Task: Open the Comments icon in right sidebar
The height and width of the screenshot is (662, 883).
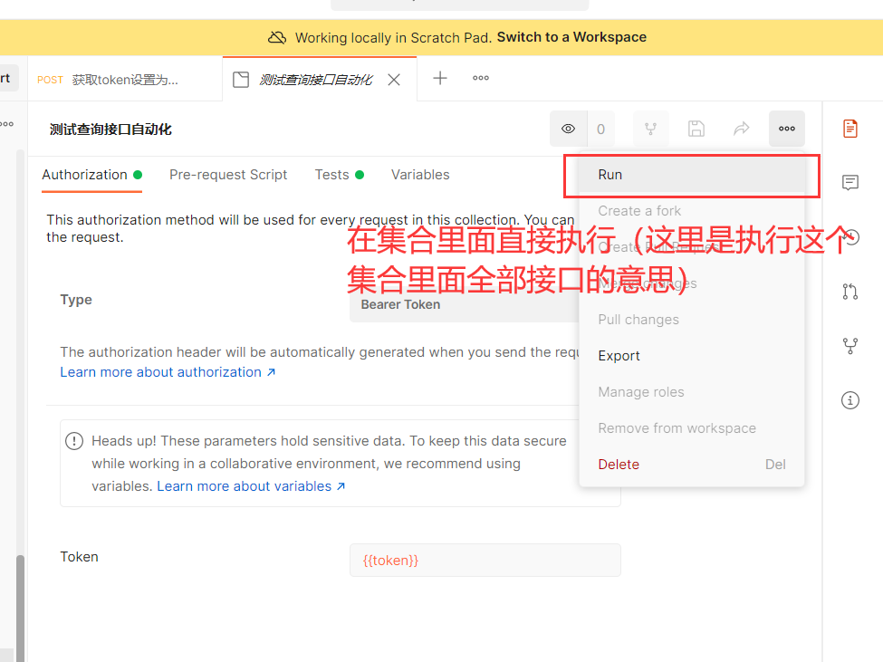Action: [x=850, y=182]
